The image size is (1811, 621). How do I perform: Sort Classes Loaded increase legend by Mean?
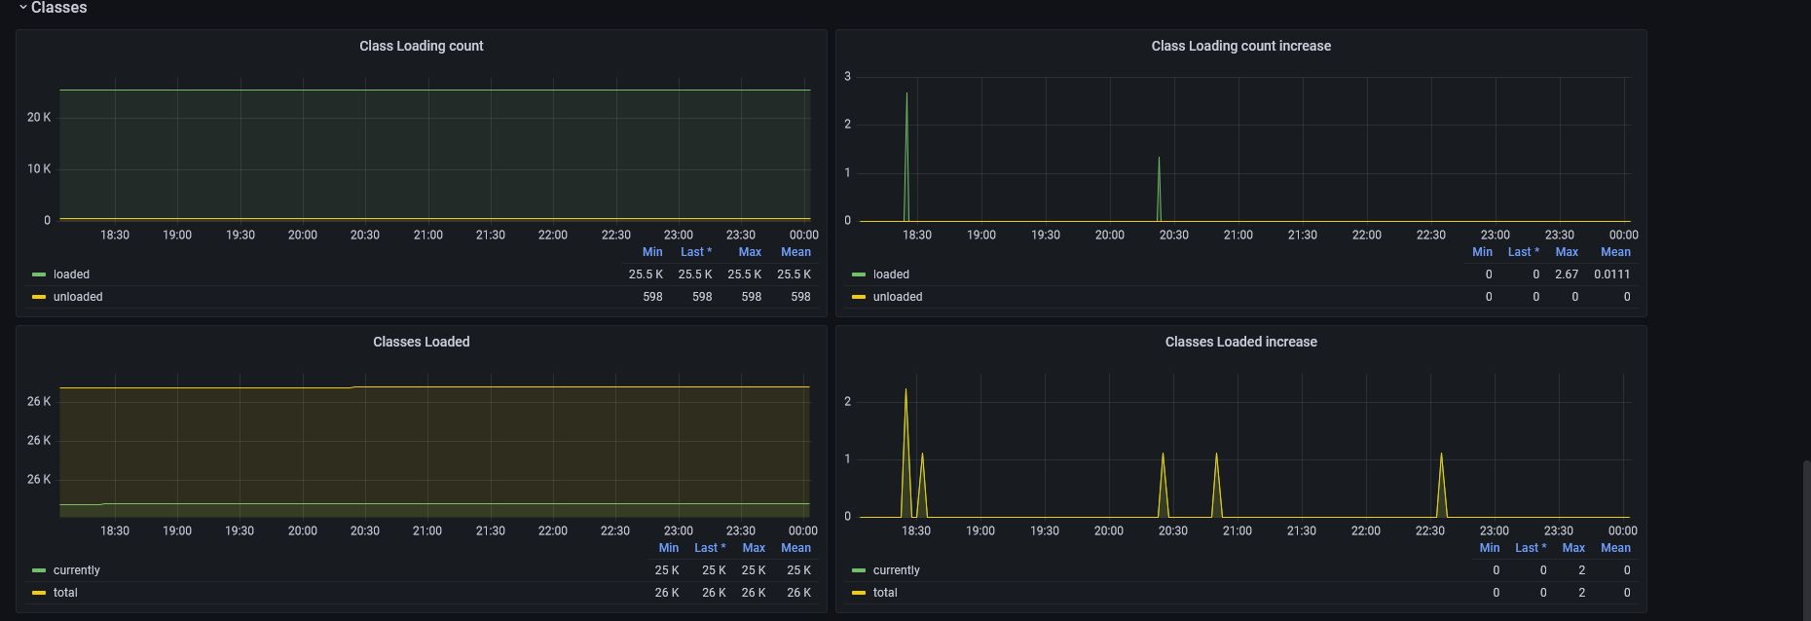click(x=1615, y=548)
